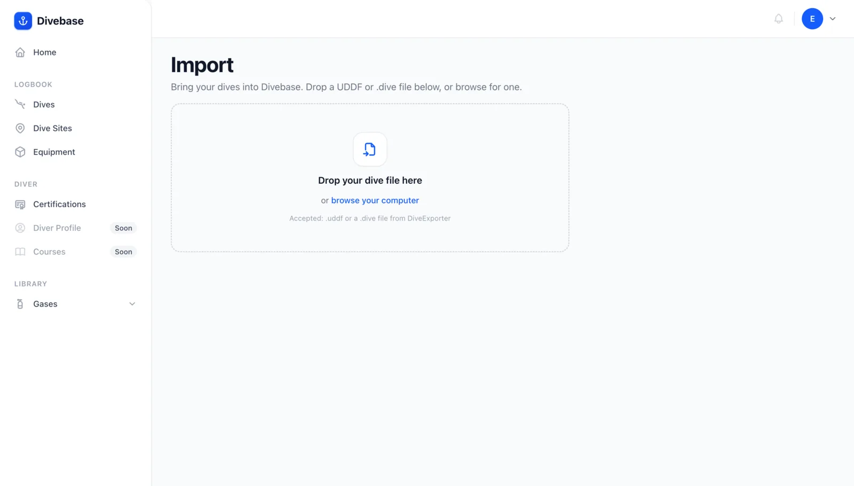Click the Soon badge beside Diver Profile

point(123,228)
